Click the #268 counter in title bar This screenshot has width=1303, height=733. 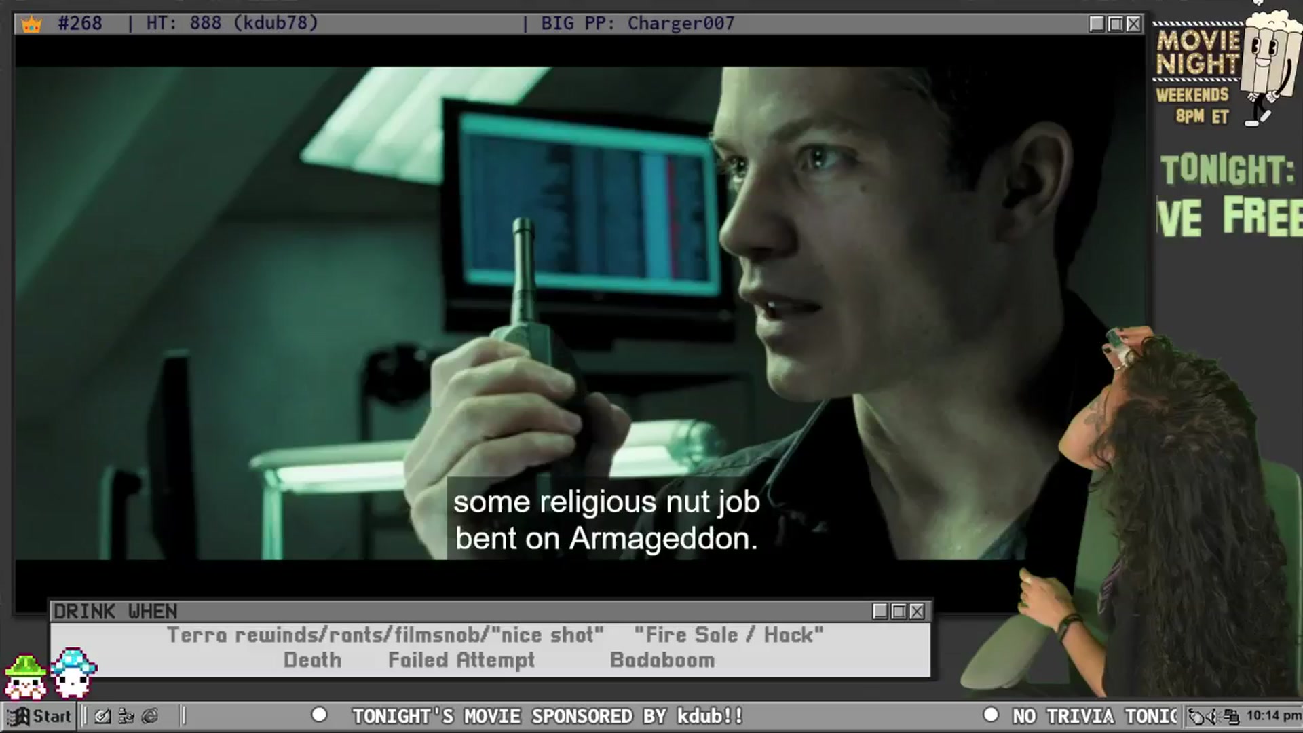tap(80, 23)
